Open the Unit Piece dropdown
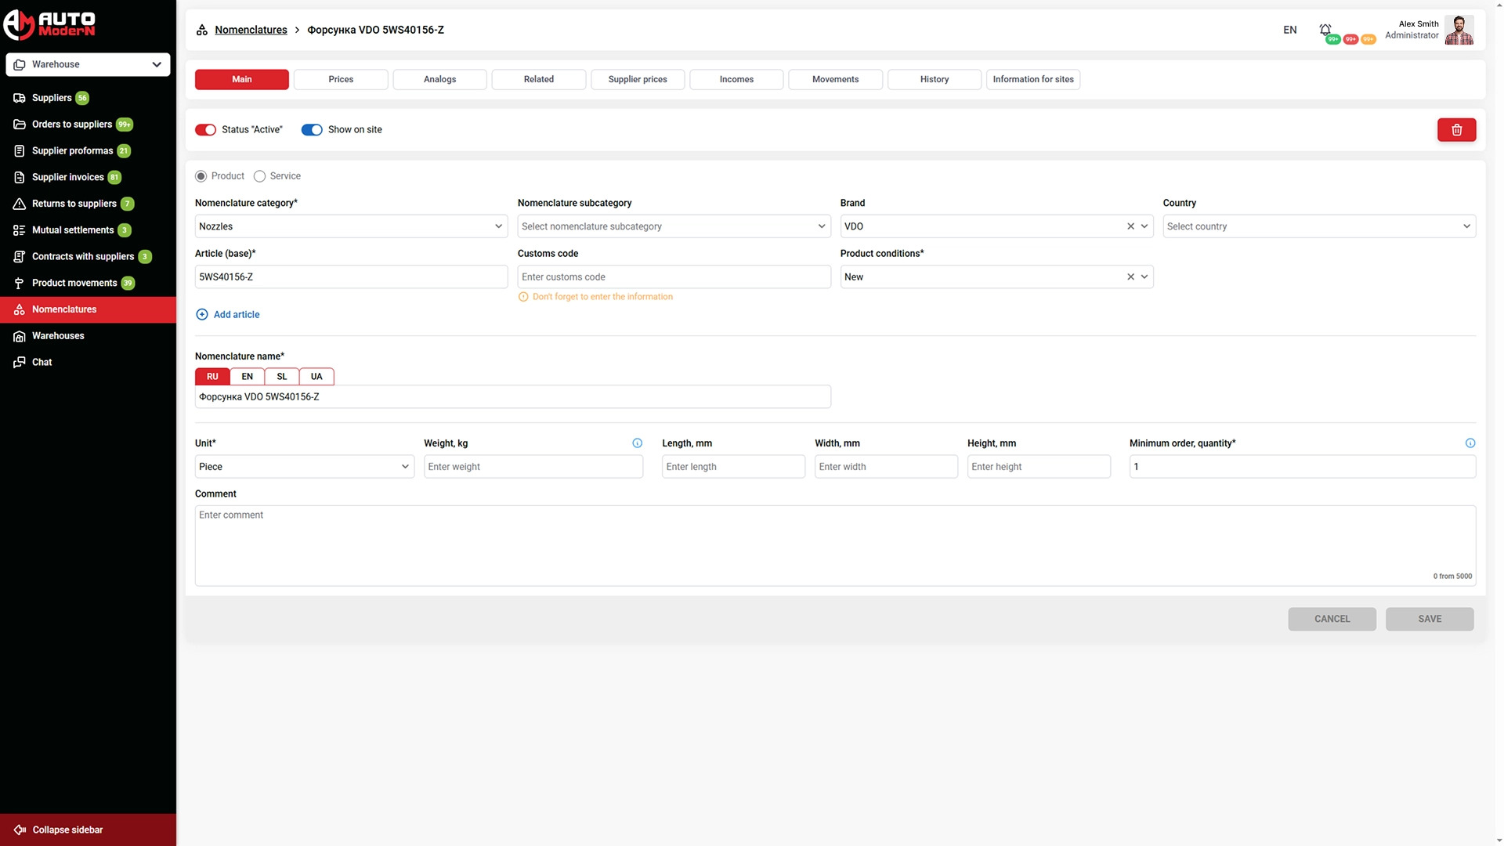The image size is (1504, 846). click(x=304, y=467)
